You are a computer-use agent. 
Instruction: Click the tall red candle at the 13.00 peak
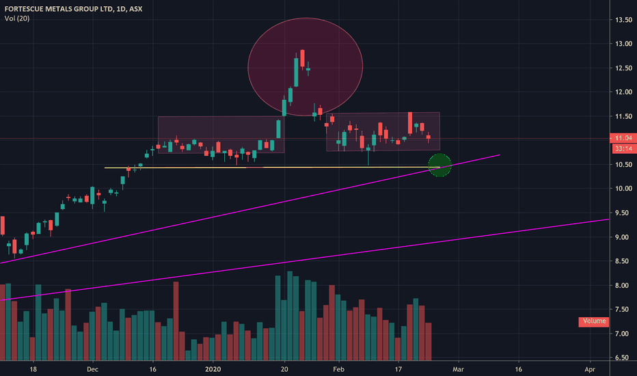302,59
